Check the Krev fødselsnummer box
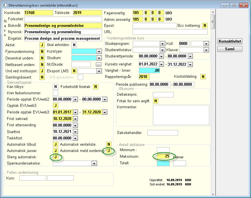 point(55,93)
